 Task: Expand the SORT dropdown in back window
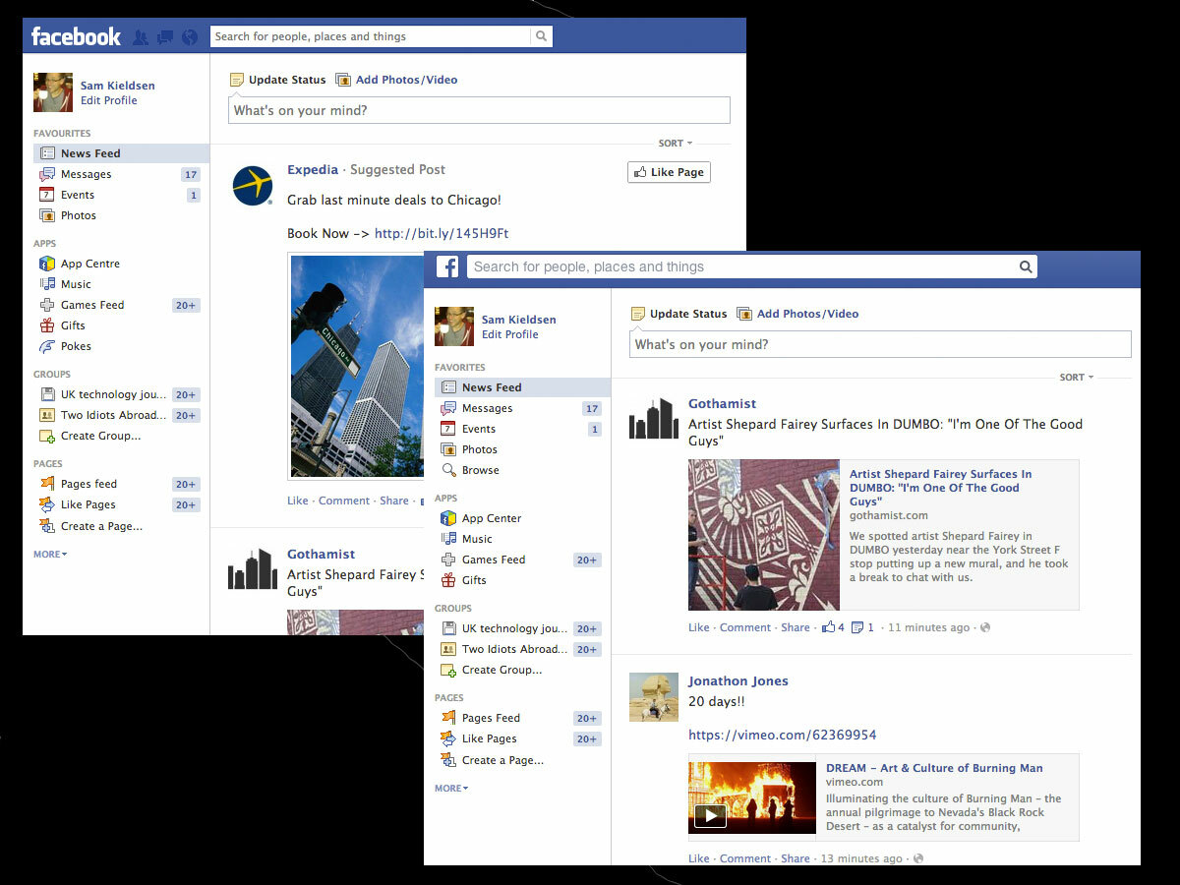click(x=676, y=144)
